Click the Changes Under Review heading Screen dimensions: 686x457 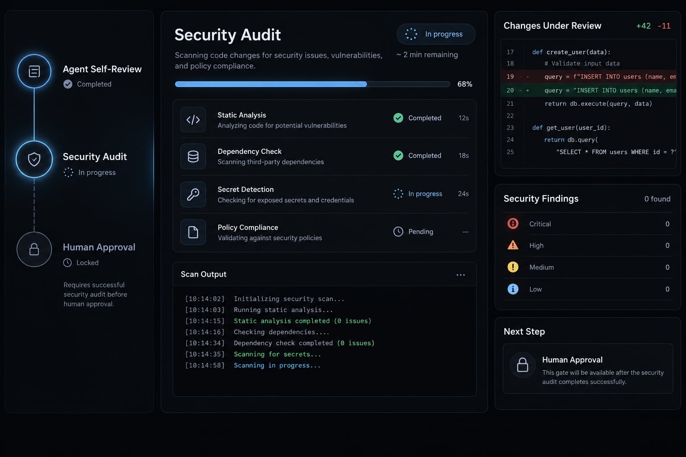click(x=552, y=26)
